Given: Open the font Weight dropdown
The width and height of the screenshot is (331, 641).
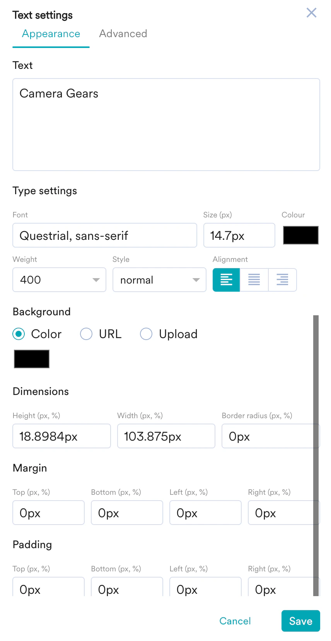Looking at the screenshot, I should pos(96,280).
